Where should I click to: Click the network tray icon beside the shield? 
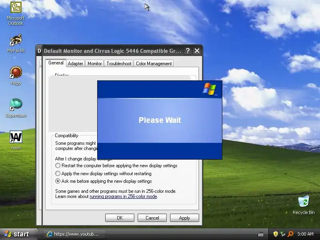[283, 234]
